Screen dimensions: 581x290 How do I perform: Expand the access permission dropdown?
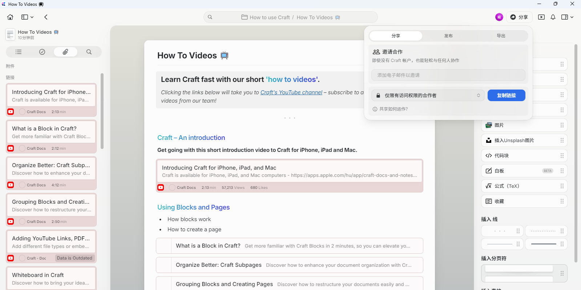[428, 95]
